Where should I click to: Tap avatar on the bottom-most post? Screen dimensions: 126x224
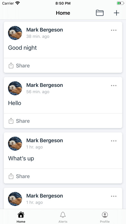click(15, 199)
